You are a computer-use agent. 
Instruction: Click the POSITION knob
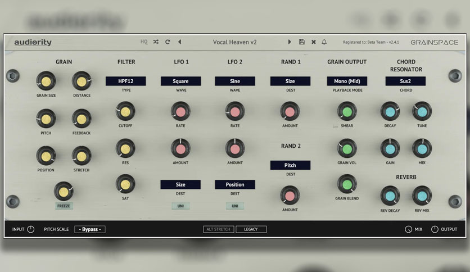46,156
